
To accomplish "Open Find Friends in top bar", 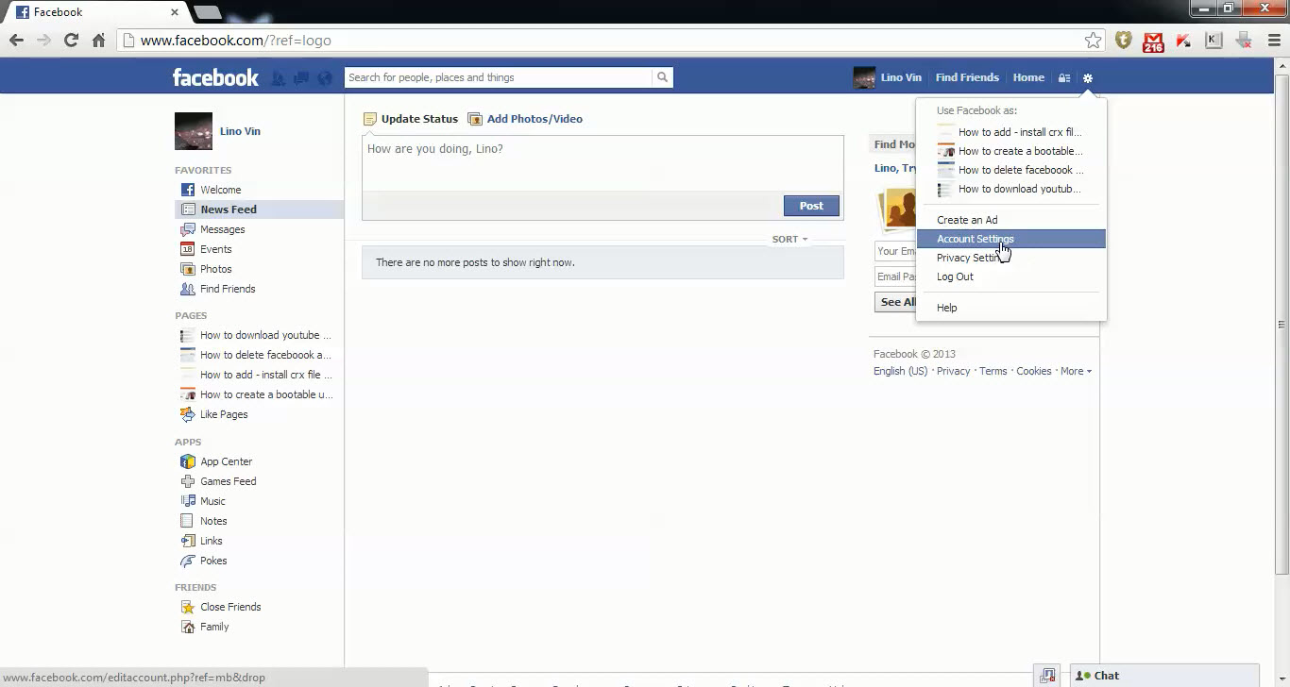I will click(967, 77).
